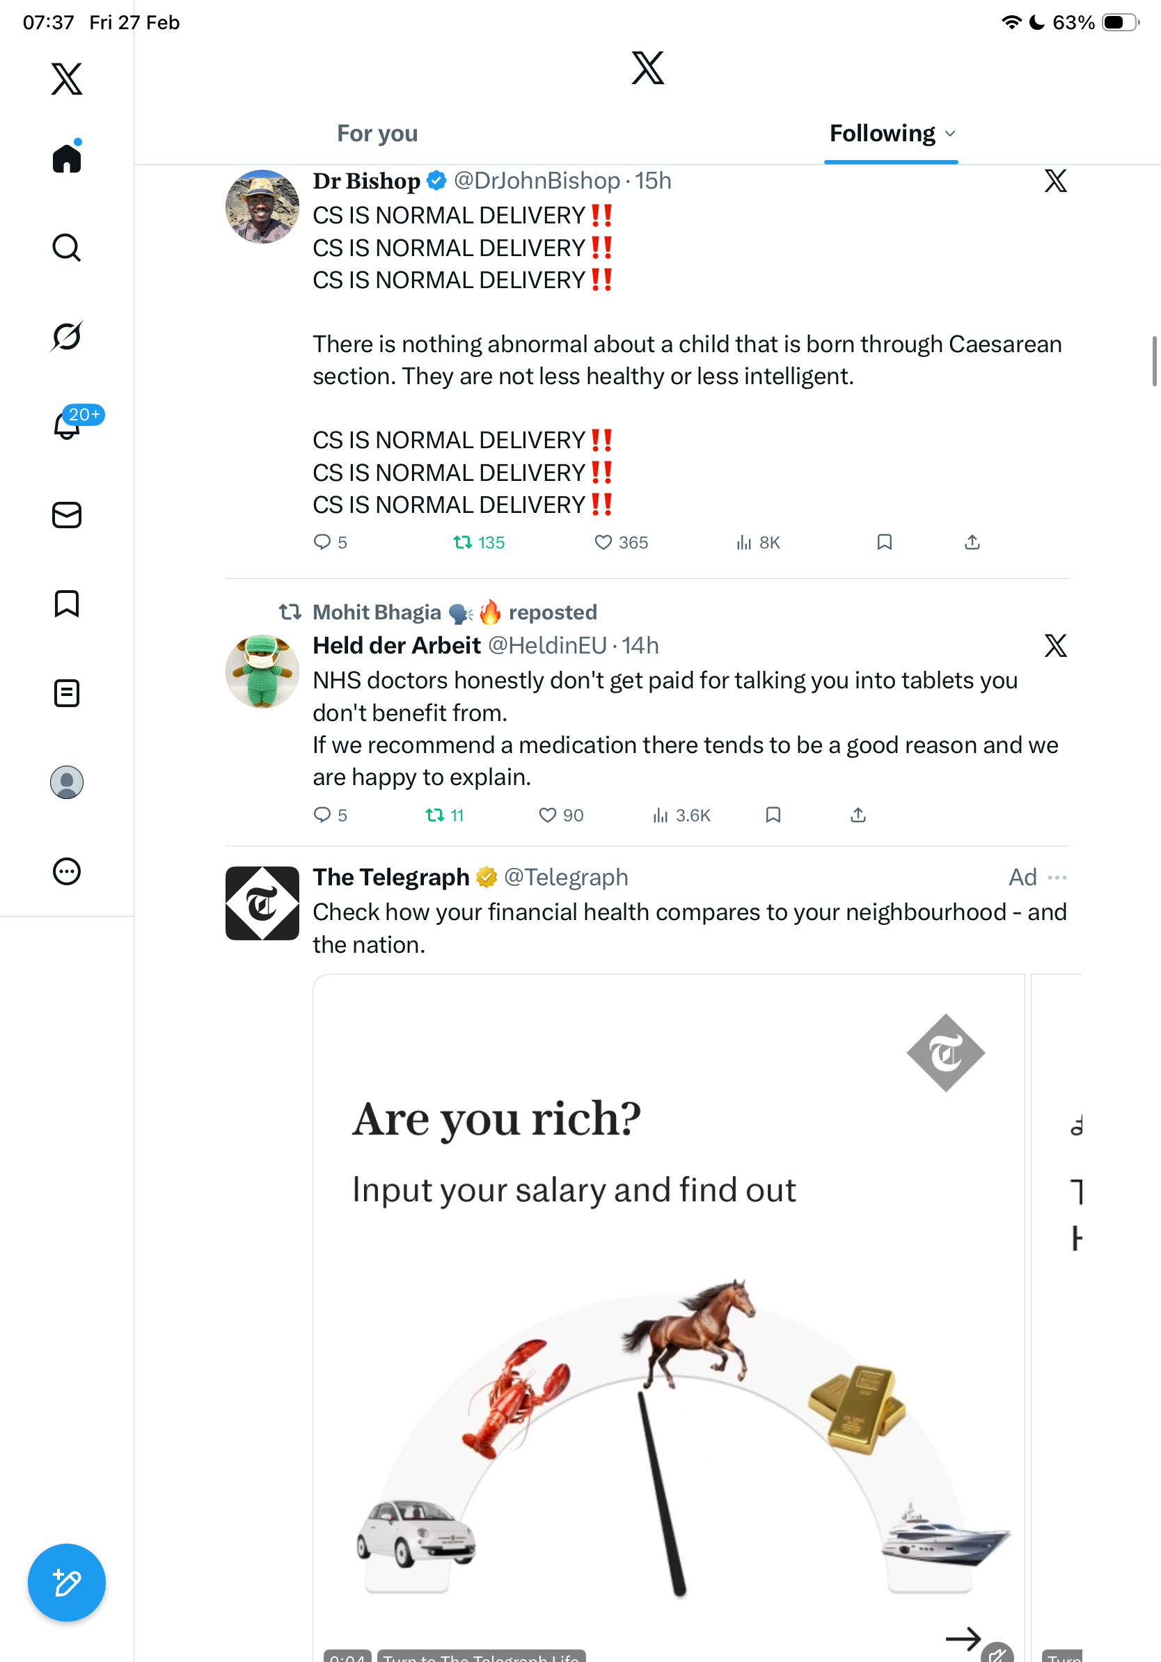
Task: Open the sidebar More options circle
Action: (x=67, y=871)
